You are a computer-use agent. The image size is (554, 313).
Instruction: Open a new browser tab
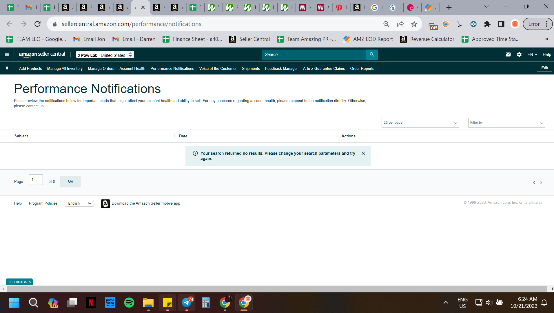click(449, 8)
